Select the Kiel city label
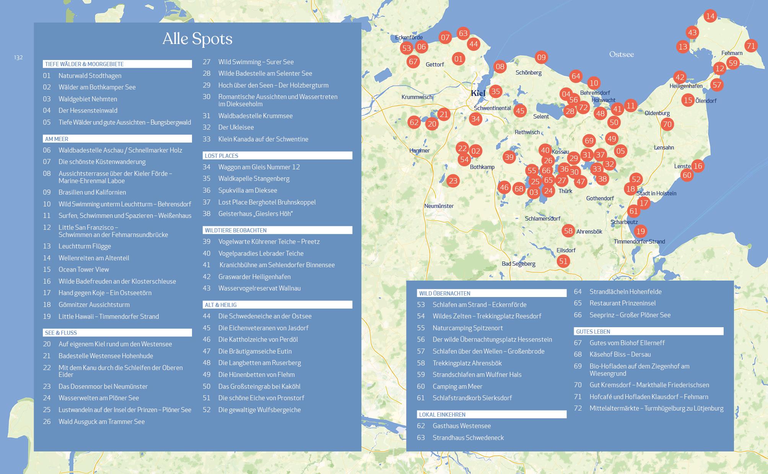768x474 pixels. tap(478, 93)
